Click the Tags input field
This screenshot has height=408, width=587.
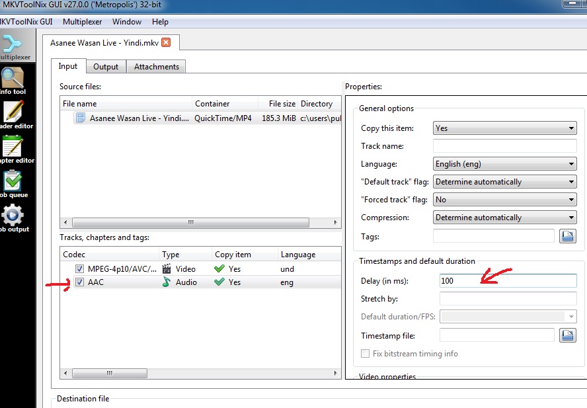coord(493,236)
